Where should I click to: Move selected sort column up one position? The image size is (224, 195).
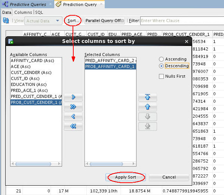[148, 107]
